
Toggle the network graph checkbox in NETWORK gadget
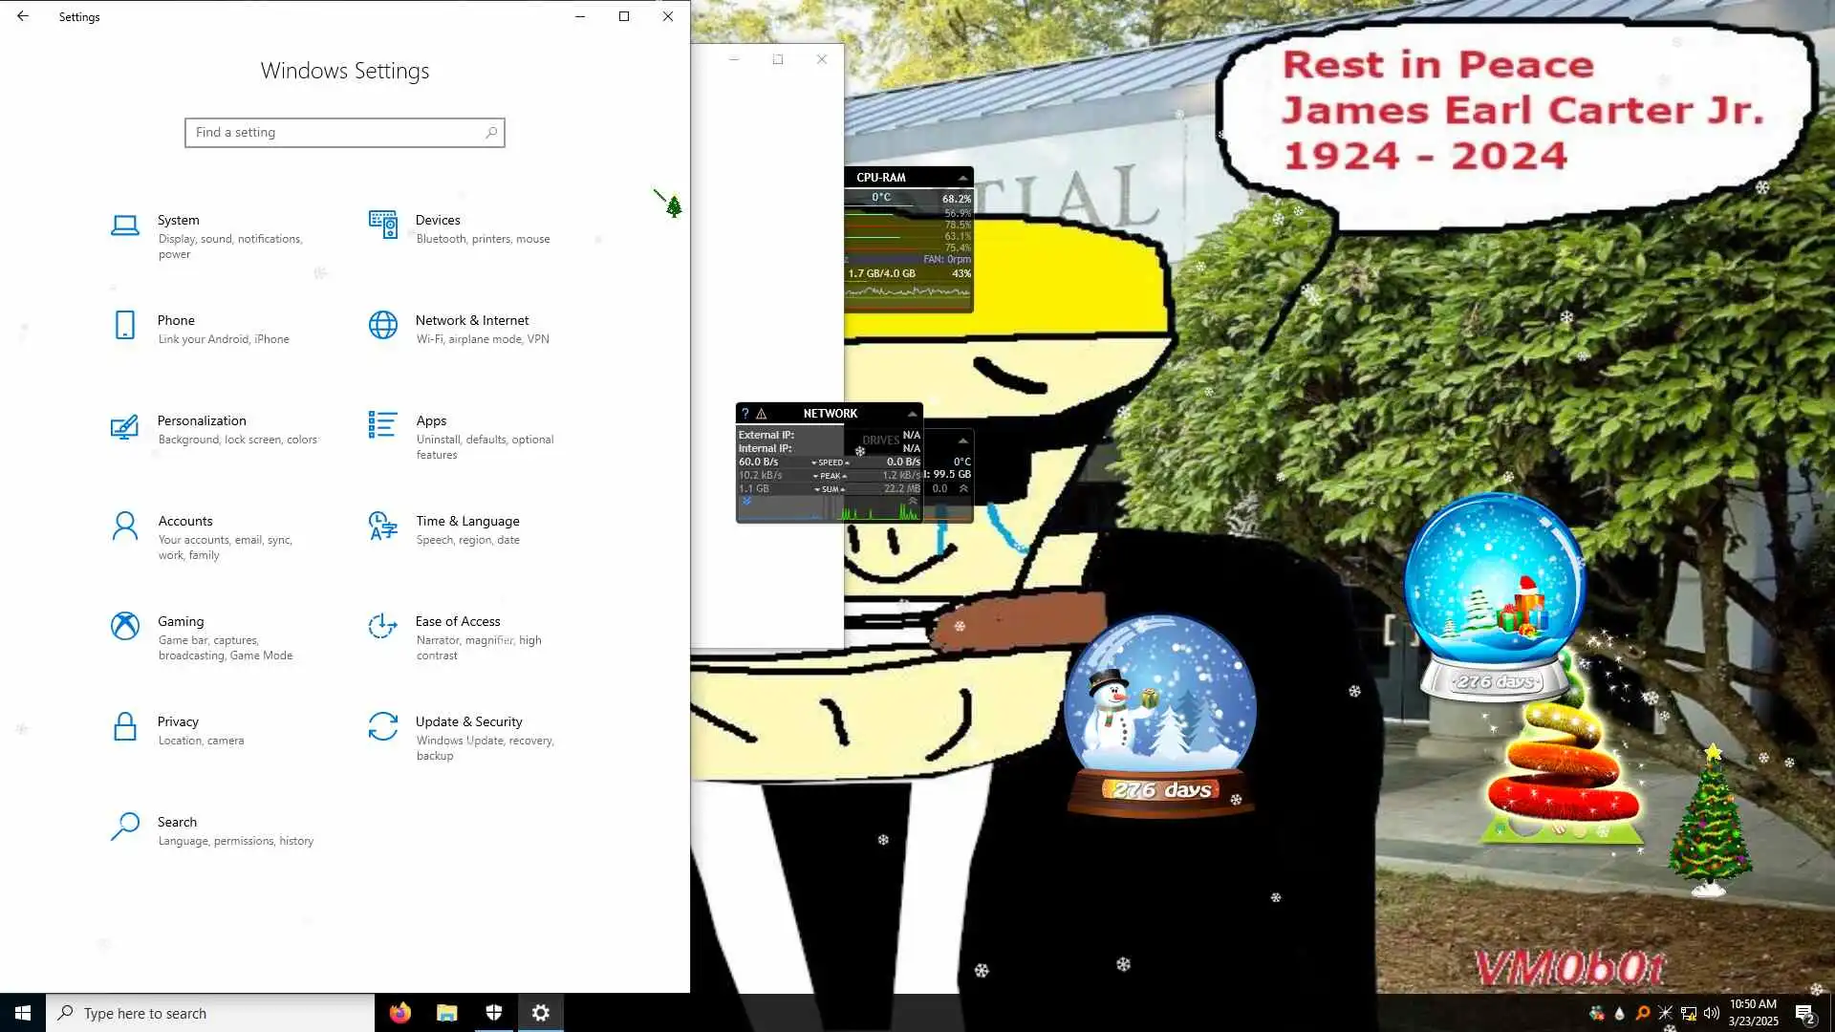coord(746,501)
